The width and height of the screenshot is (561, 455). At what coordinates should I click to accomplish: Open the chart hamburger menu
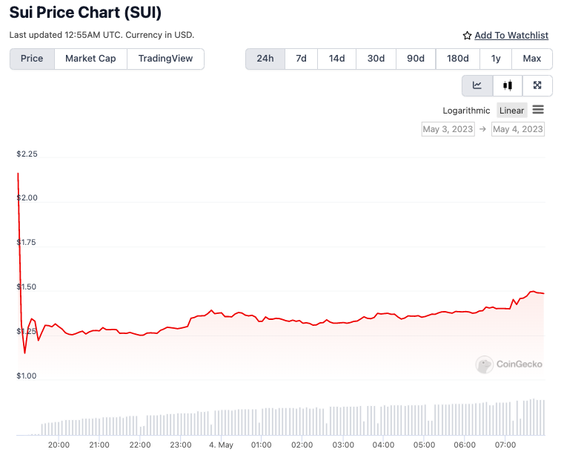tap(538, 110)
